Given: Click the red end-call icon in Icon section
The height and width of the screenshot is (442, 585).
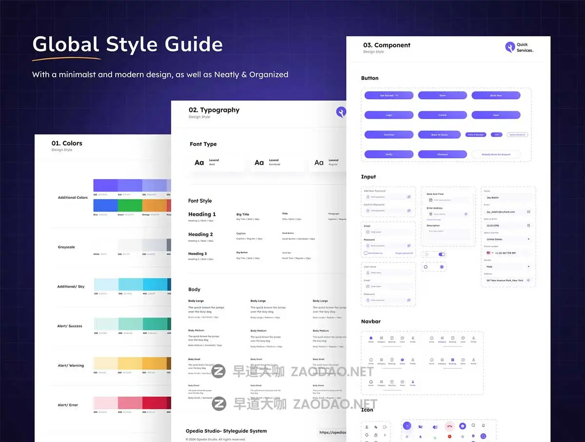Looking at the screenshot, I should [x=450, y=427].
